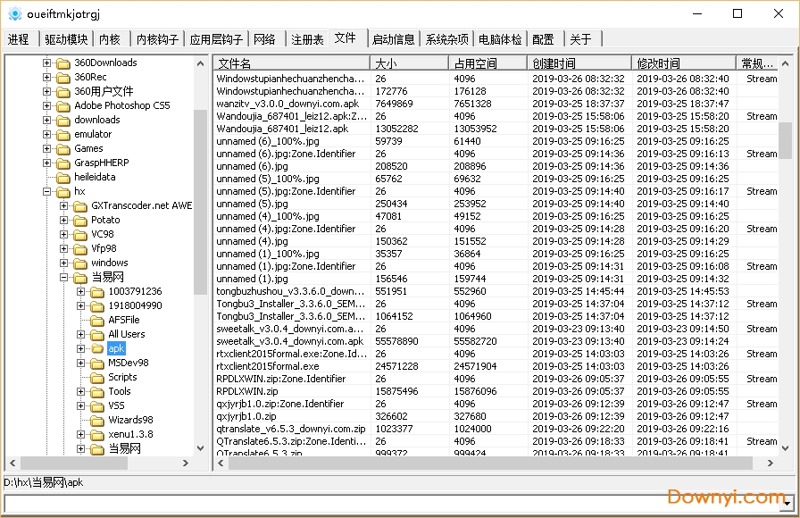Switch to the 注册表 tab

click(307, 39)
